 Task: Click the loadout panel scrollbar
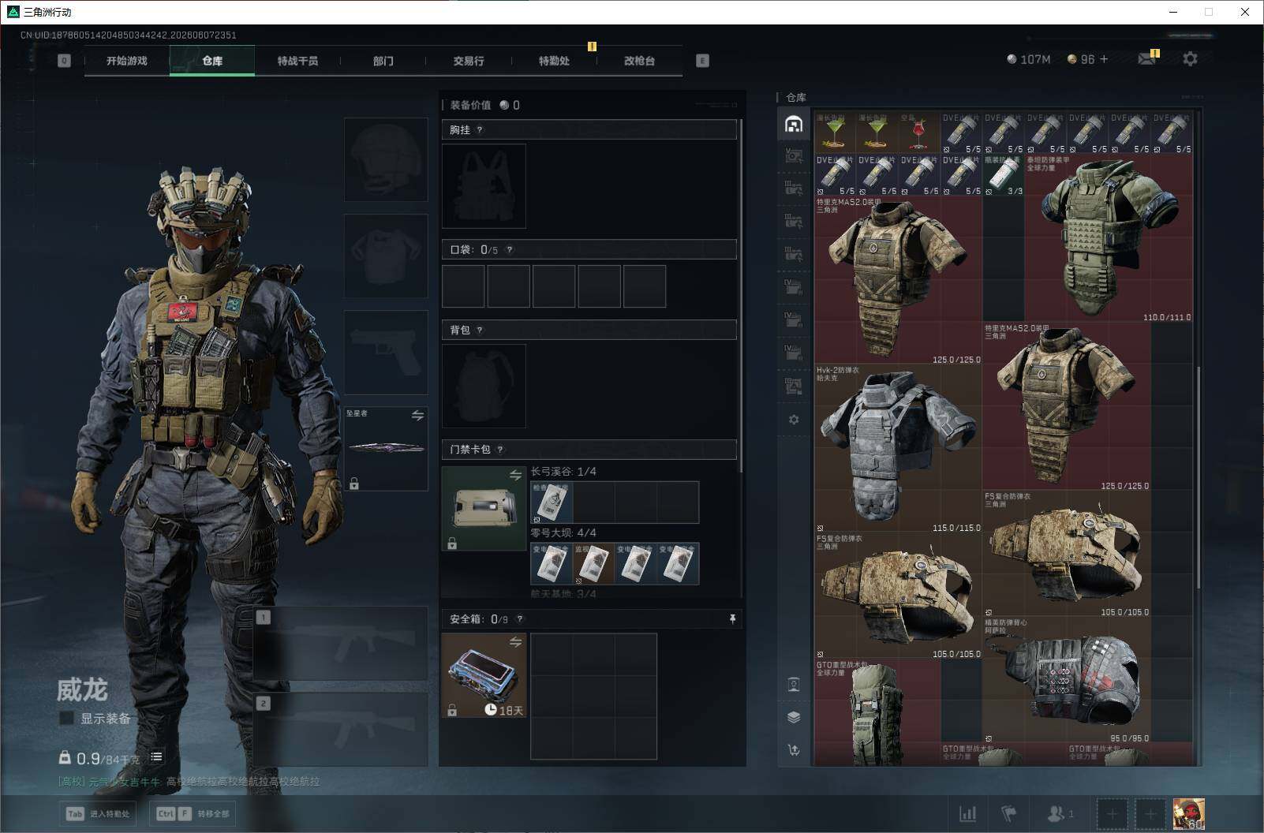[742, 296]
